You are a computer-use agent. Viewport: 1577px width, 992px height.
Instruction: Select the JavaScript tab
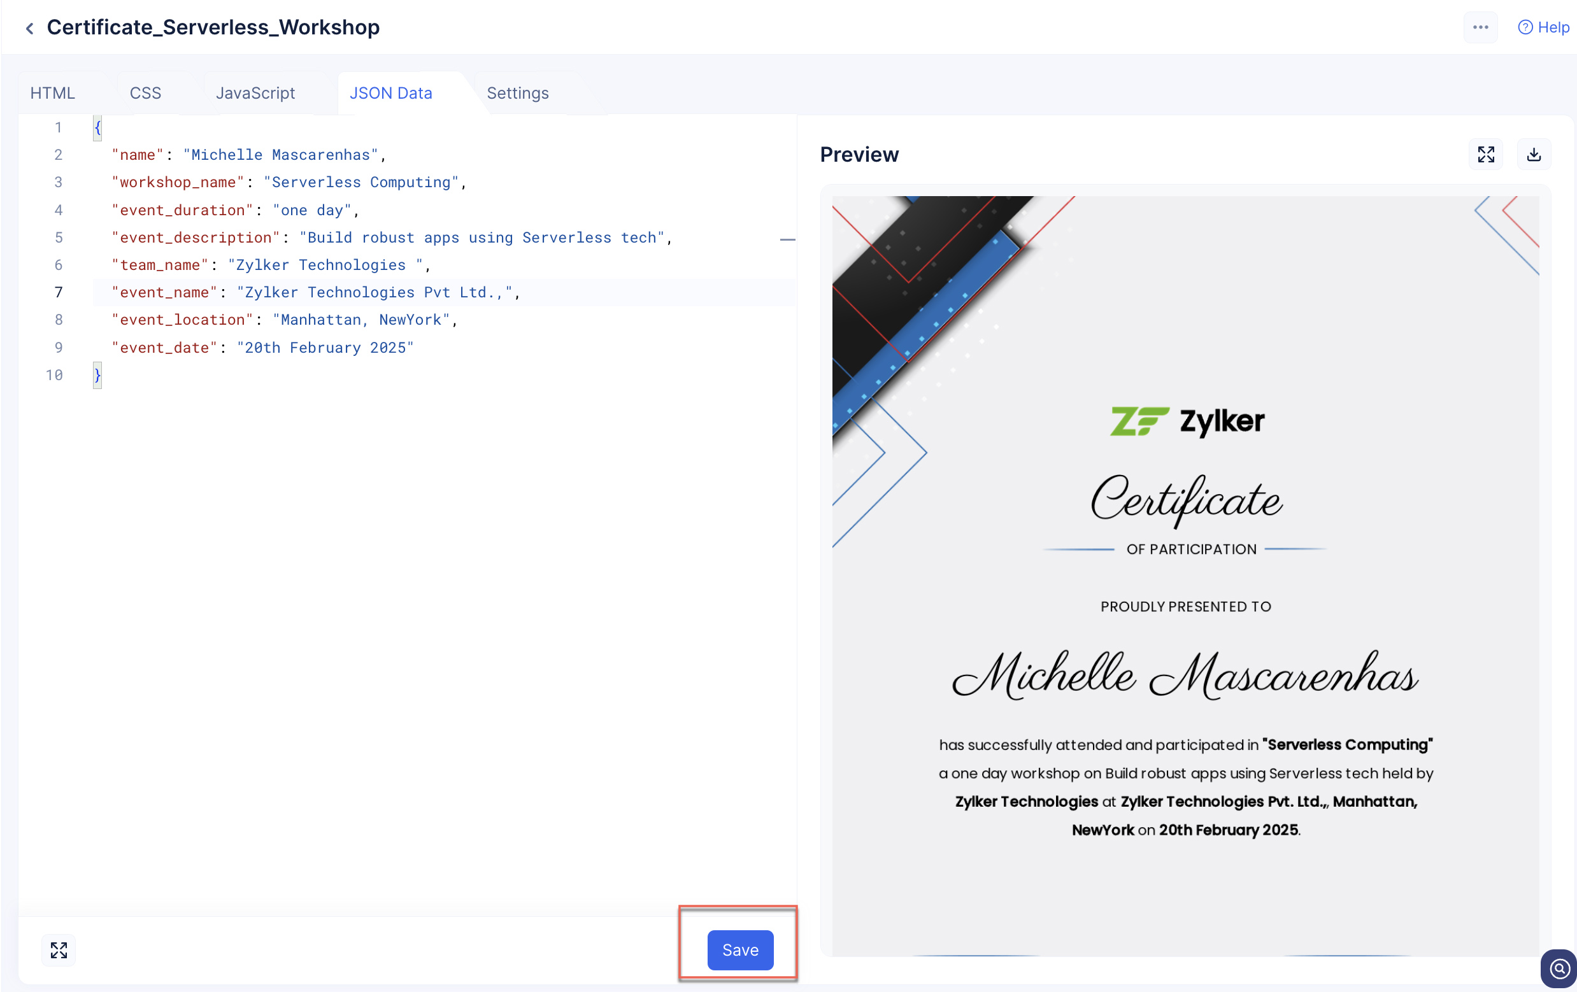(x=255, y=93)
